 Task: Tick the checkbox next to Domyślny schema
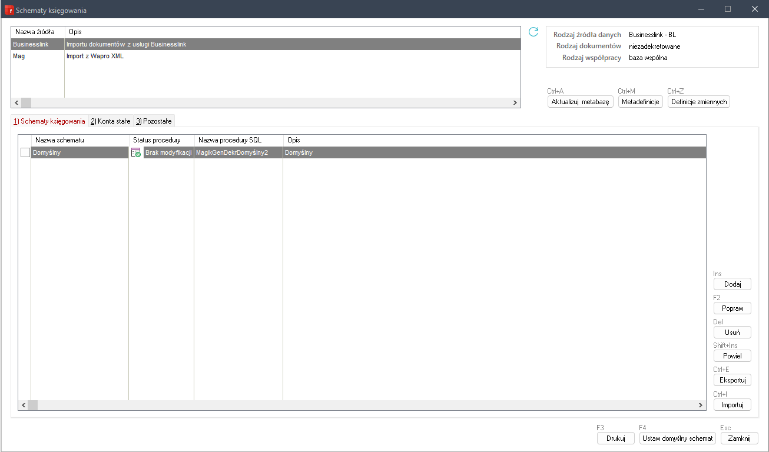25,152
